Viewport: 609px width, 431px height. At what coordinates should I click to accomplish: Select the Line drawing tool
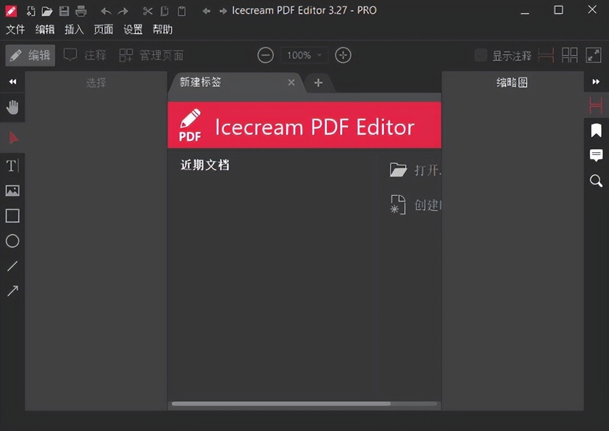12,266
